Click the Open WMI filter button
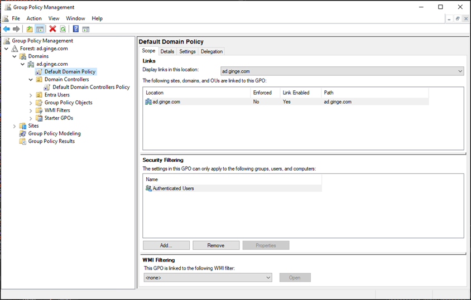The image size is (471, 300). [295, 278]
